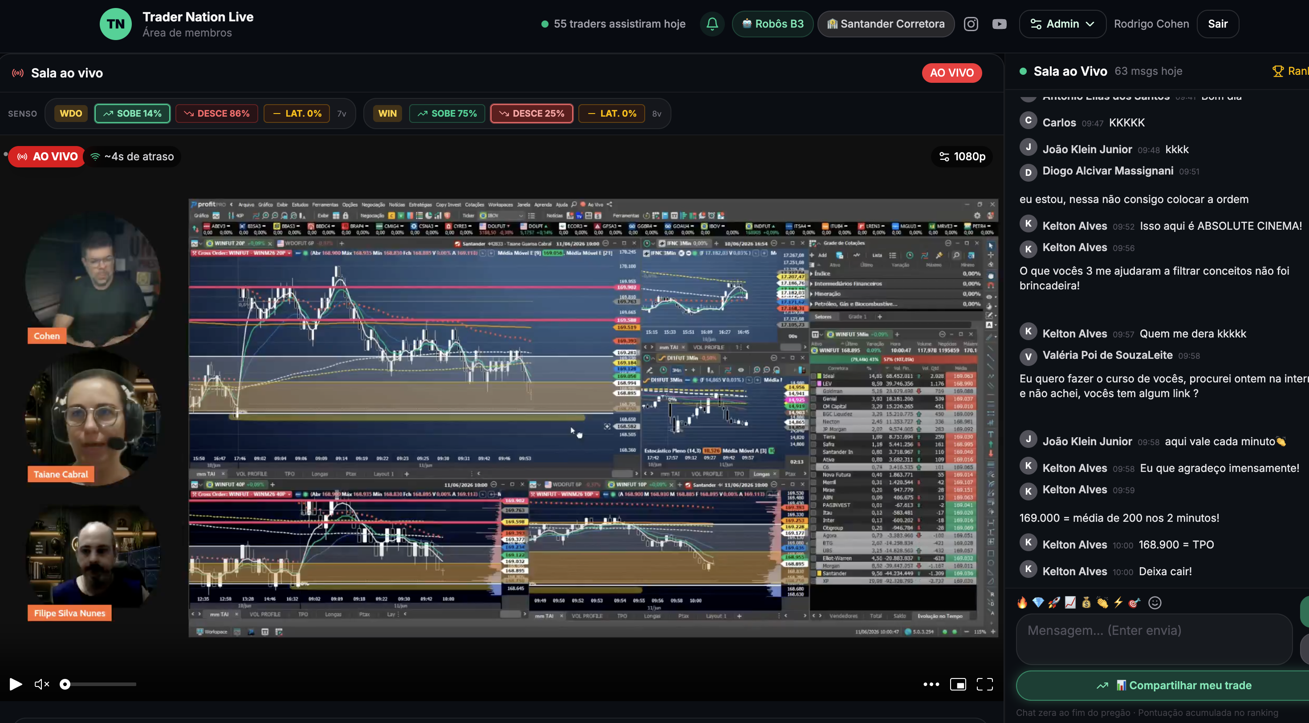Open the YouTube channel icon
This screenshot has width=1309, height=723.
(999, 24)
